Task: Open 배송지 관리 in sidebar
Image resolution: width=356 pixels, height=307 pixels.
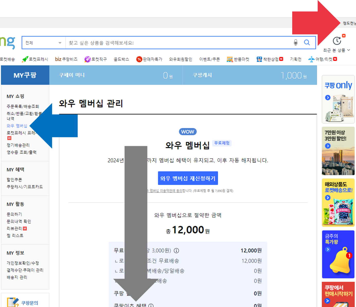Action: 17,277
